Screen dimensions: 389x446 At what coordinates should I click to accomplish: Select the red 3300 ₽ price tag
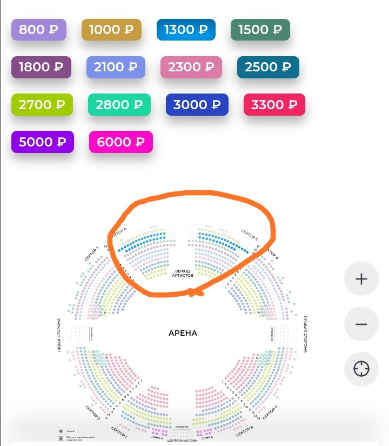tap(274, 105)
